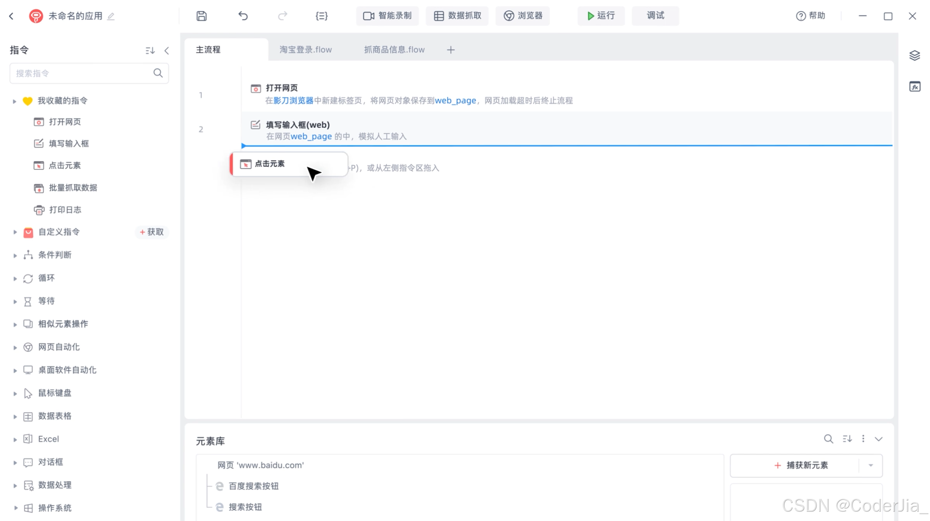Search the 元素库 with magnifier icon
Screen dimensions: 930x521
pos(828,439)
